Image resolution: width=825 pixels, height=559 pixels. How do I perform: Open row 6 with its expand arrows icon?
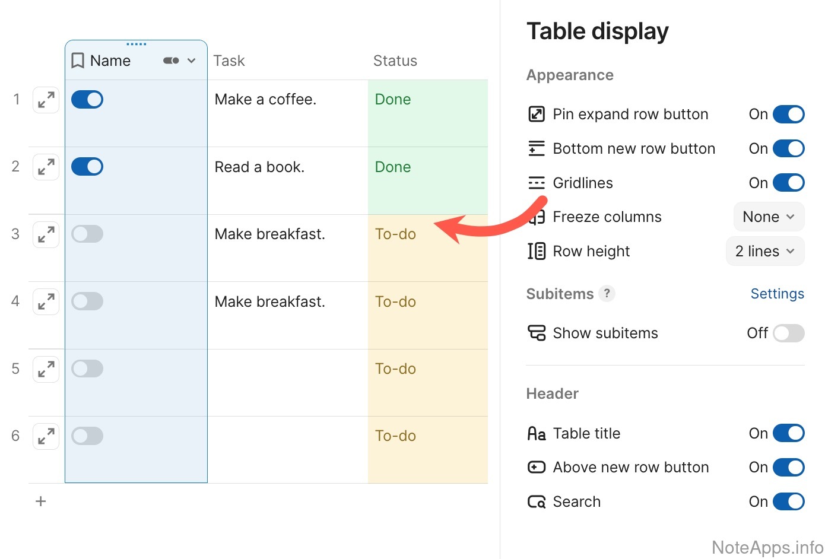(x=46, y=436)
